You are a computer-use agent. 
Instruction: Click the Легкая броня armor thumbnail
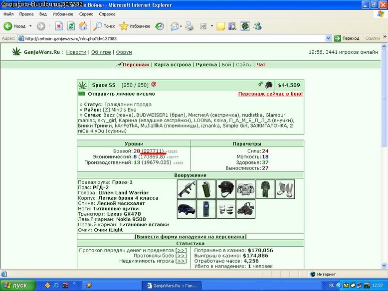(x=246, y=189)
